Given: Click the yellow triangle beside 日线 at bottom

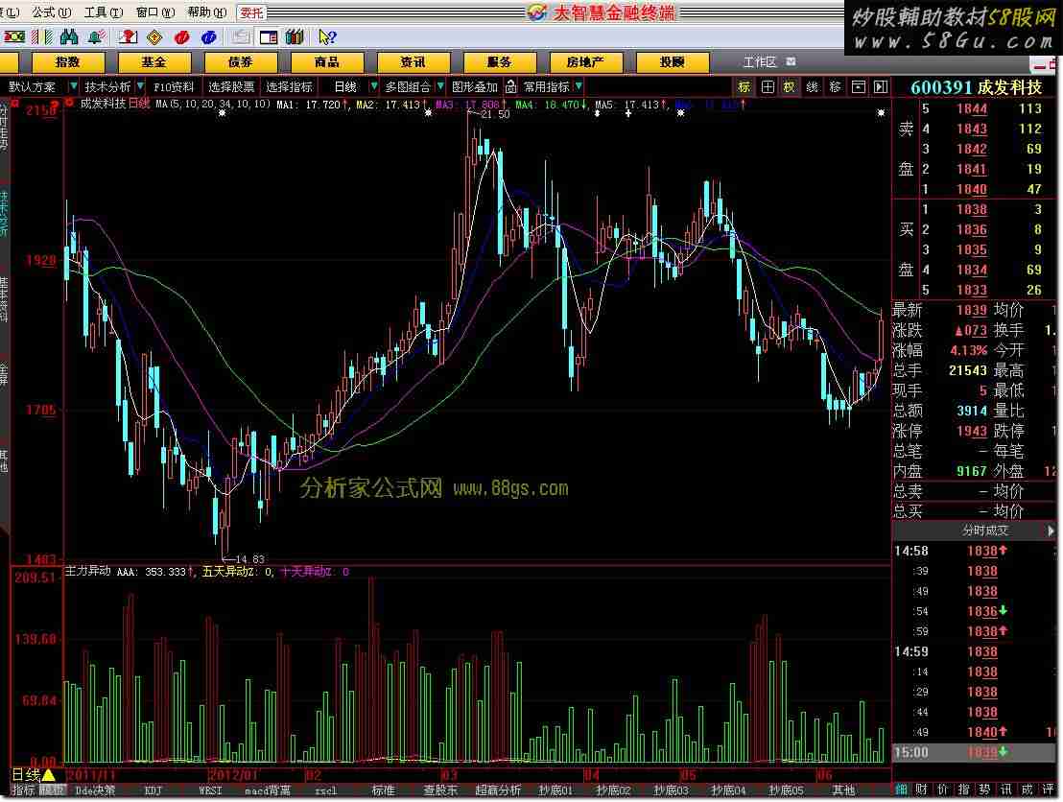Looking at the screenshot, I should point(48,773).
